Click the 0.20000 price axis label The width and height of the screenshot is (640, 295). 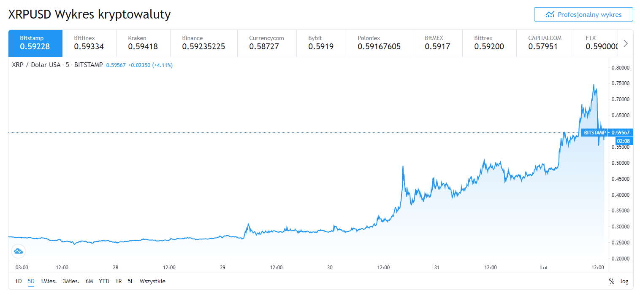tap(621, 258)
